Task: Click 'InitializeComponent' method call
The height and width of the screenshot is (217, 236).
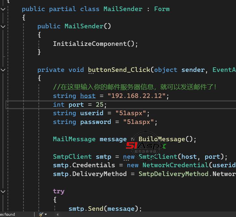Action: [90, 44]
